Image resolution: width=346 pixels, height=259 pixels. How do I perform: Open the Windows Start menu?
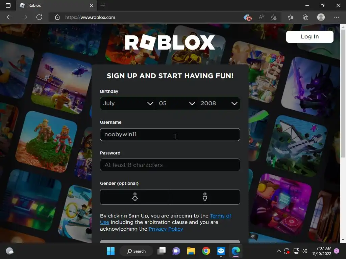pos(110,251)
